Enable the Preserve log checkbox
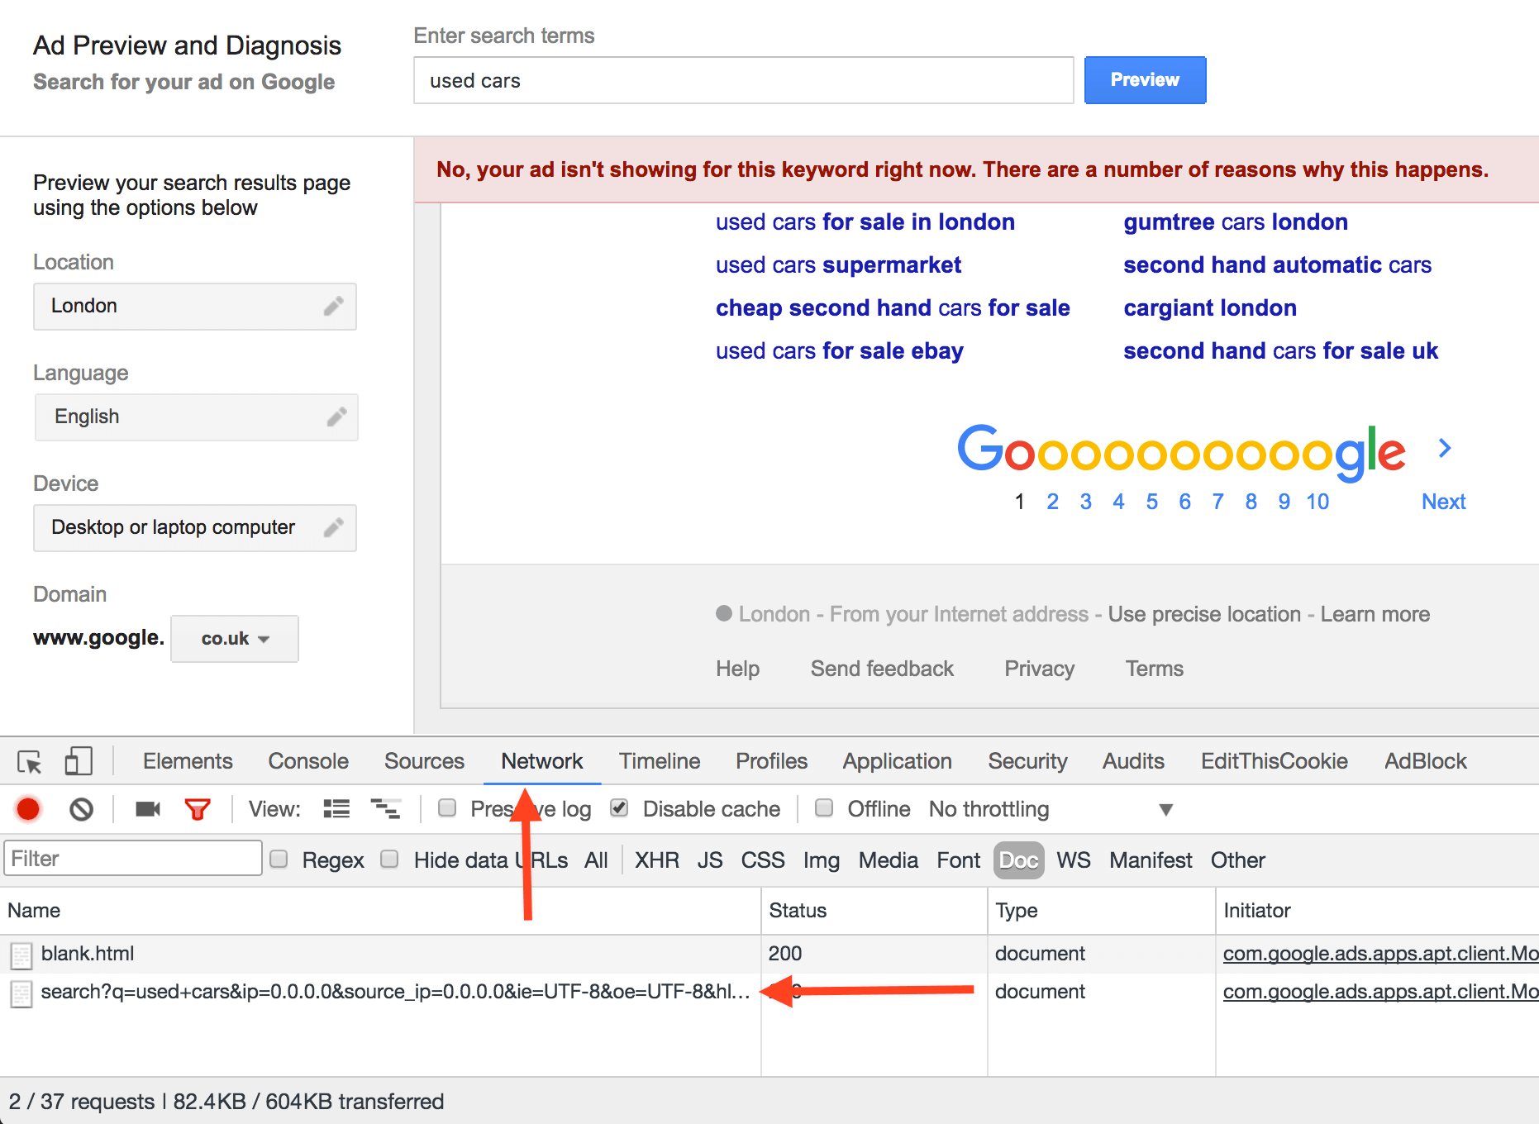The width and height of the screenshot is (1539, 1124). point(447,808)
